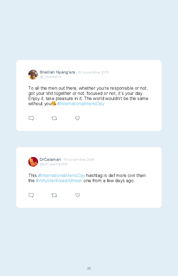
Task: Open DrCalamari's octopus avatar
Action: click(x=33, y=162)
